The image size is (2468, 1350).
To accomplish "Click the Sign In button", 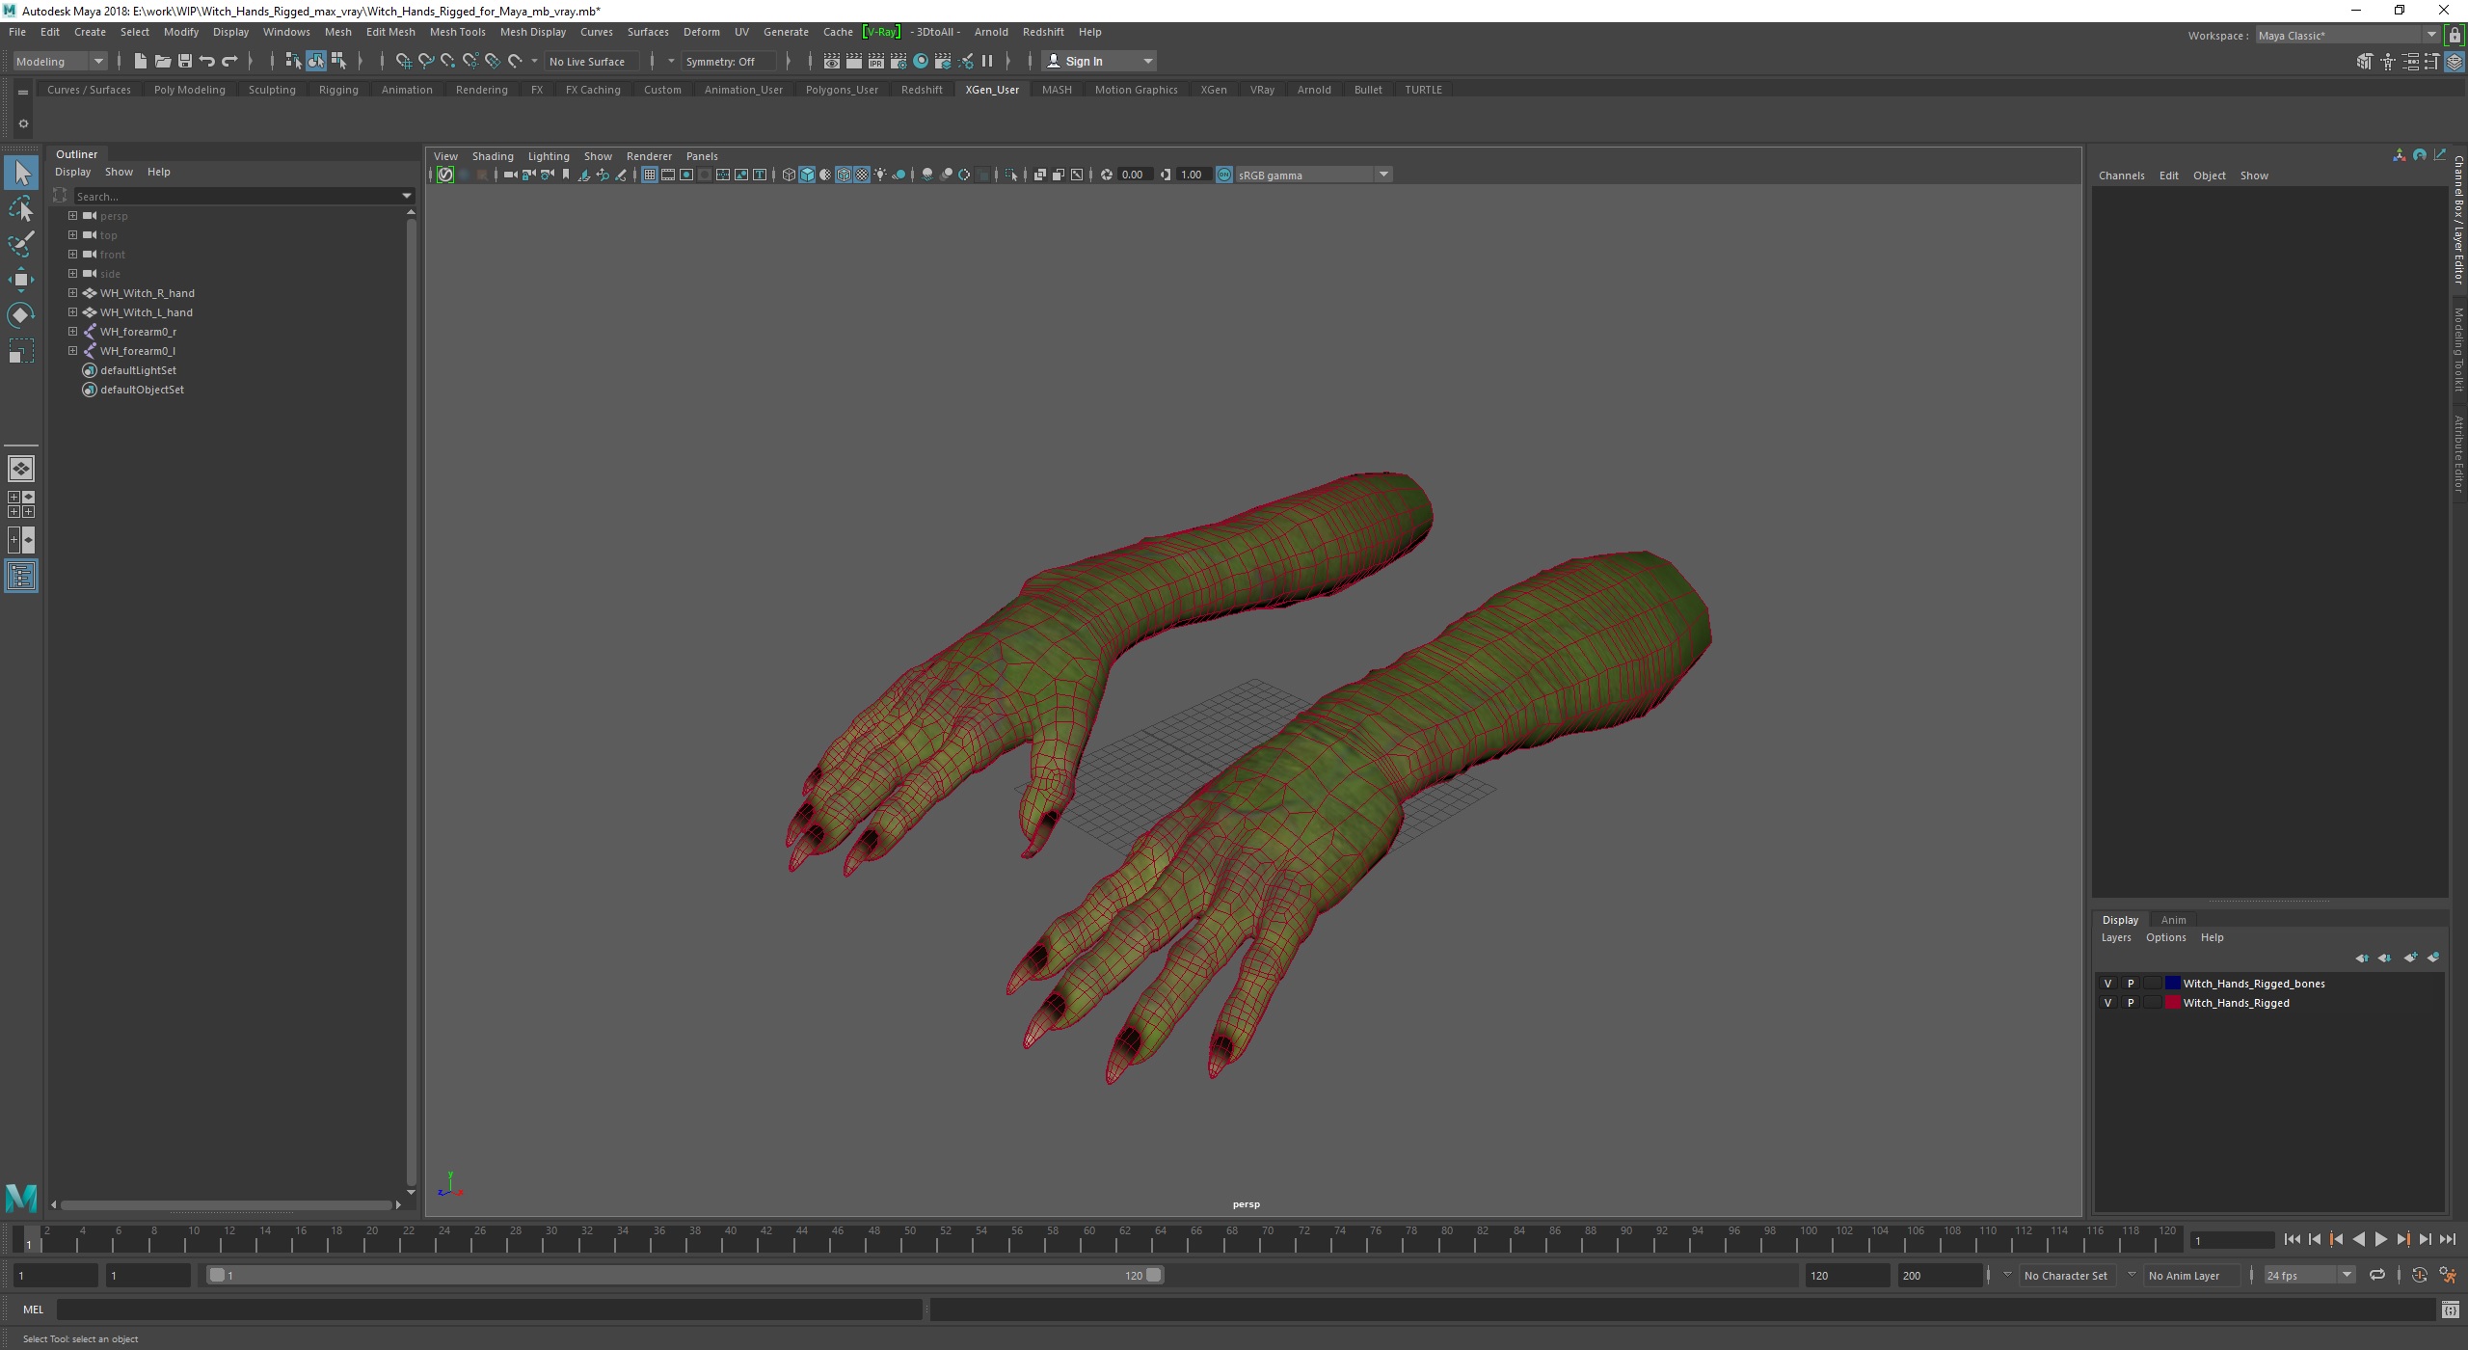I will (1099, 61).
